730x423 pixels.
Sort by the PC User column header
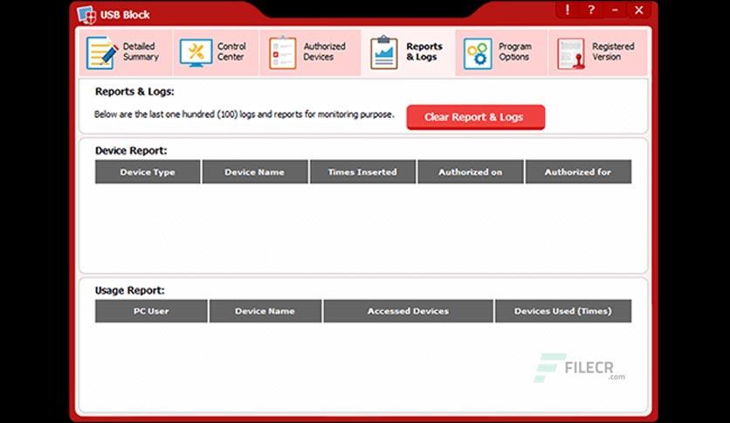[151, 311]
